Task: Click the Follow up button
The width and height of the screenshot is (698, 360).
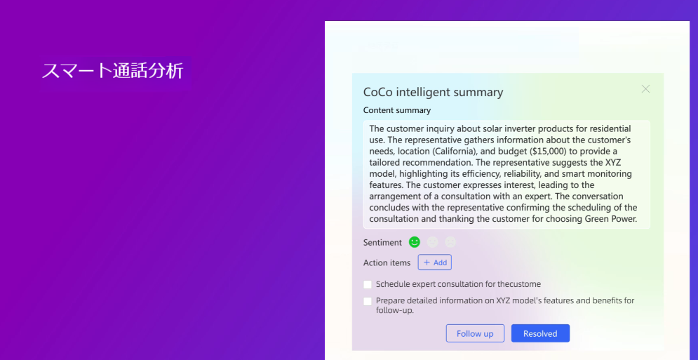Action: 475,333
